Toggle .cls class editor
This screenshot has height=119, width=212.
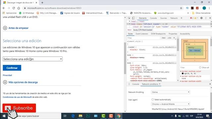point(169,38)
